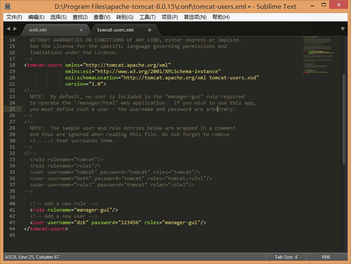Go to next tab with right arrow
This screenshot has height=264, width=351.
[x=15, y=29]
